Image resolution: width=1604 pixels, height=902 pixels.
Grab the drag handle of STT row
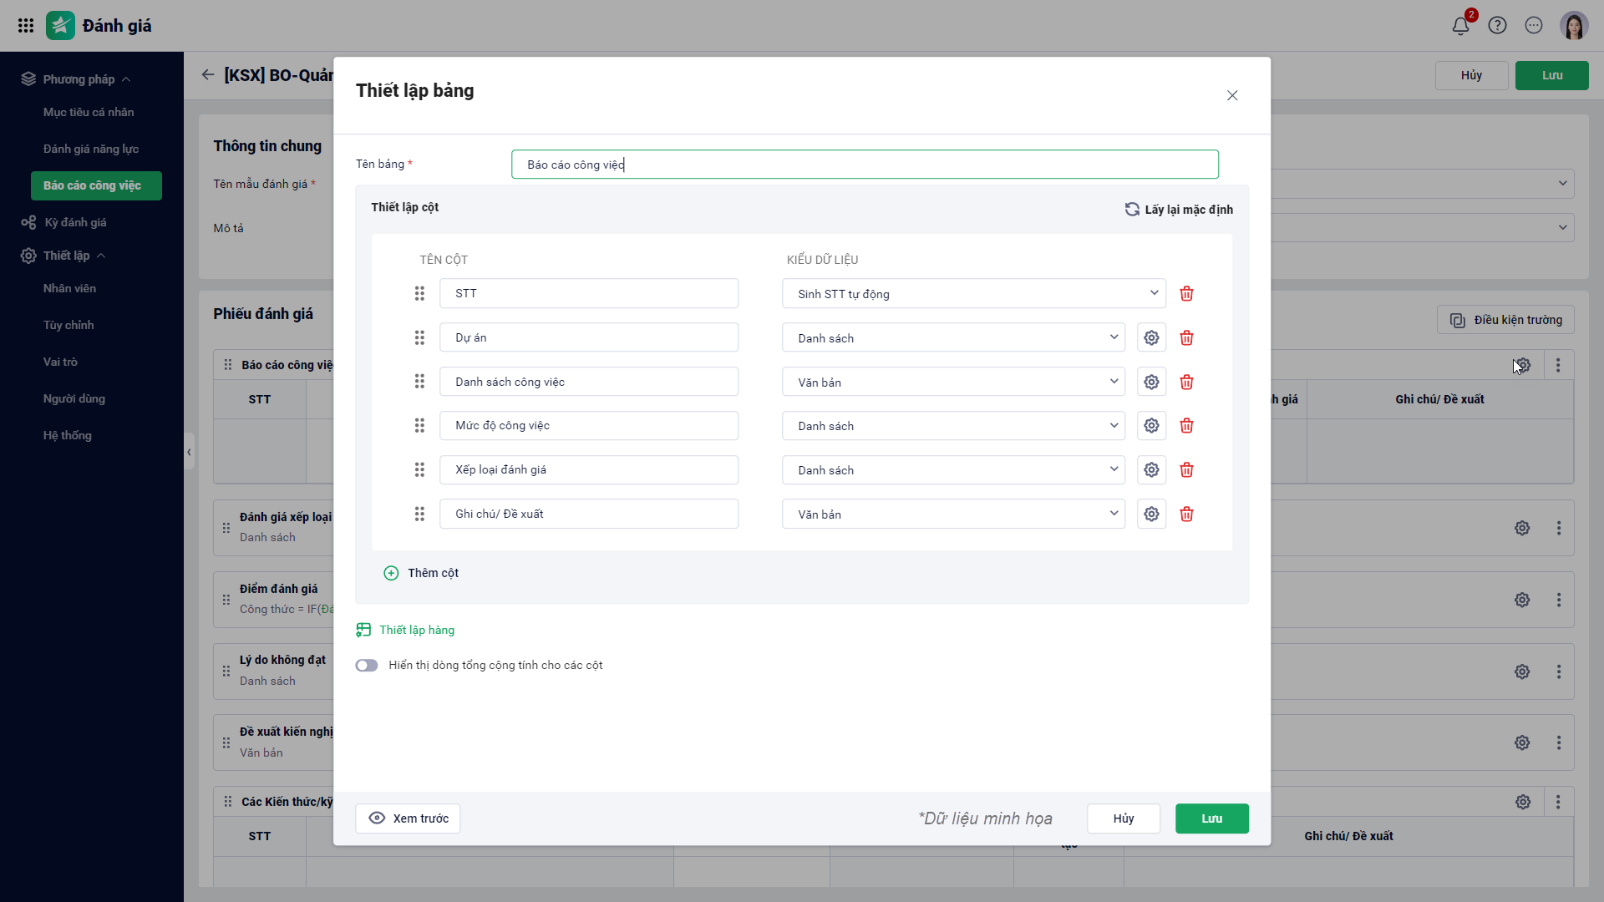[x=419, y=294]
